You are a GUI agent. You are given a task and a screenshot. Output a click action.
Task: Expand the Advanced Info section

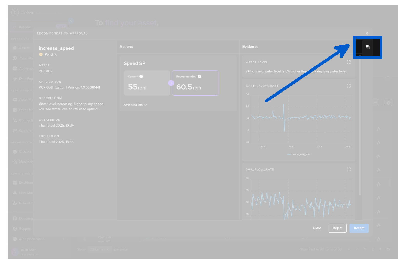tap(135, 105)
